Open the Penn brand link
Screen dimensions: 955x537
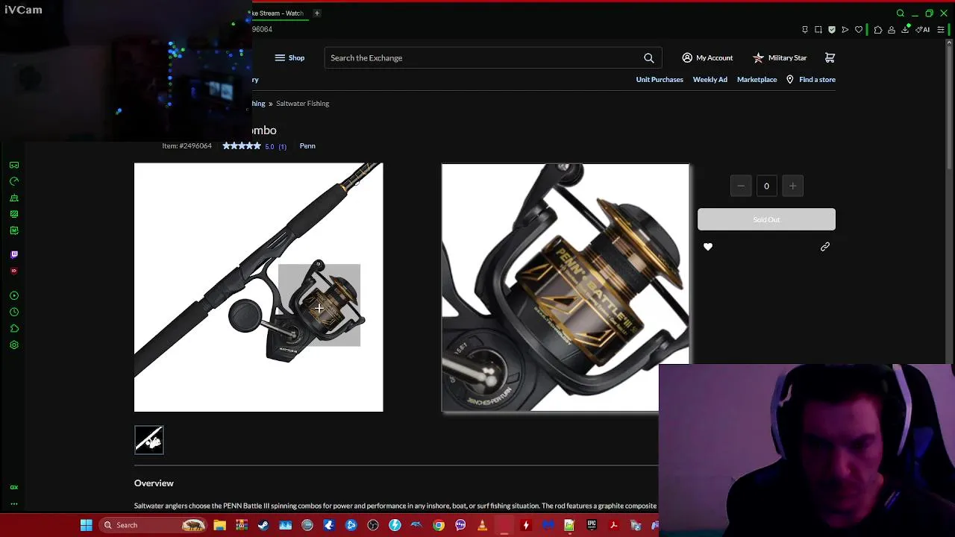tap(307, 146)
